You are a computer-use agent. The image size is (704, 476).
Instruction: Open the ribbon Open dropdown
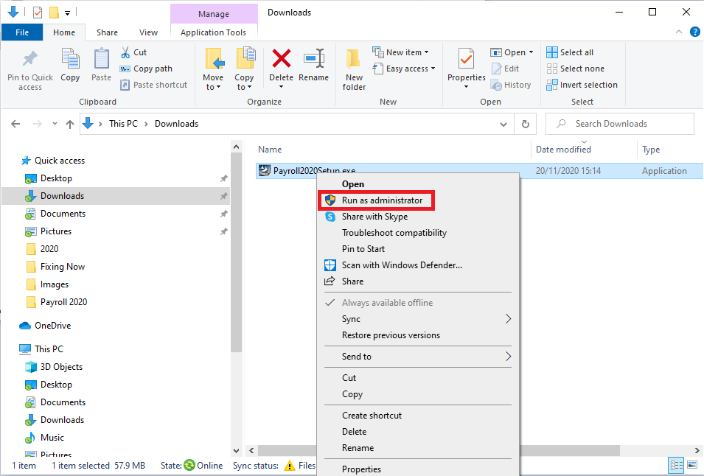point(512,52)
